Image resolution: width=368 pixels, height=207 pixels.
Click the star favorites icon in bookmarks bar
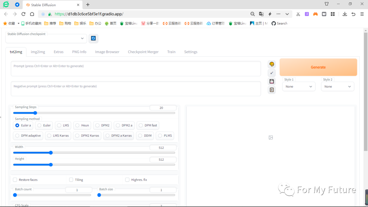[x=5, y=23]
